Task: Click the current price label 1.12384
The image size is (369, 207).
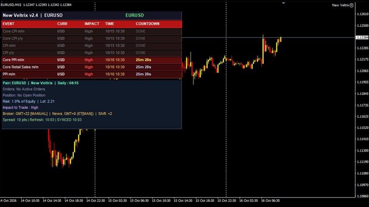Action: [362, 38]
